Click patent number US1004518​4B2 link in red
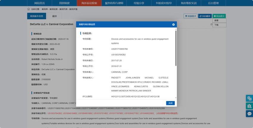The height and width of the screenshot is (128, 253). click(70, 113)
